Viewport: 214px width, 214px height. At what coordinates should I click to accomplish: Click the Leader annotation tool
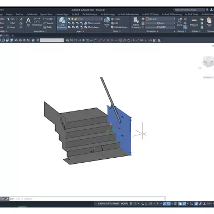[x=49, y=23]
